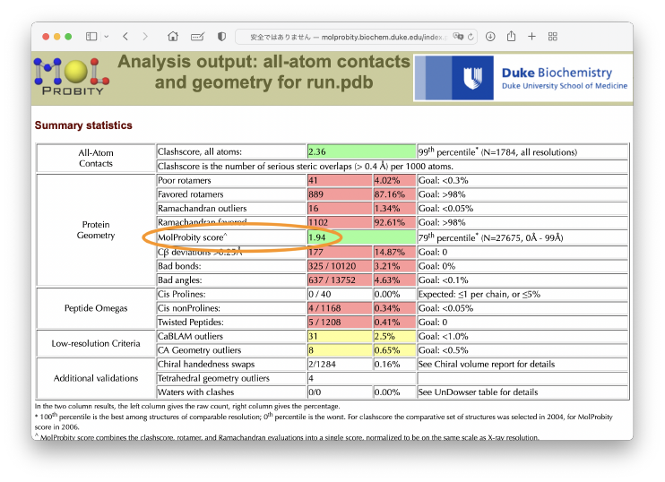Select the 'Waters with clashes' row label

[x=195, y=392]
